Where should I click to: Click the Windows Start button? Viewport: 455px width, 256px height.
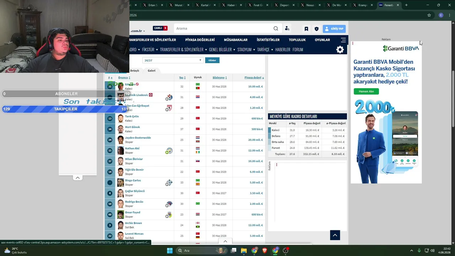[170, 251]
